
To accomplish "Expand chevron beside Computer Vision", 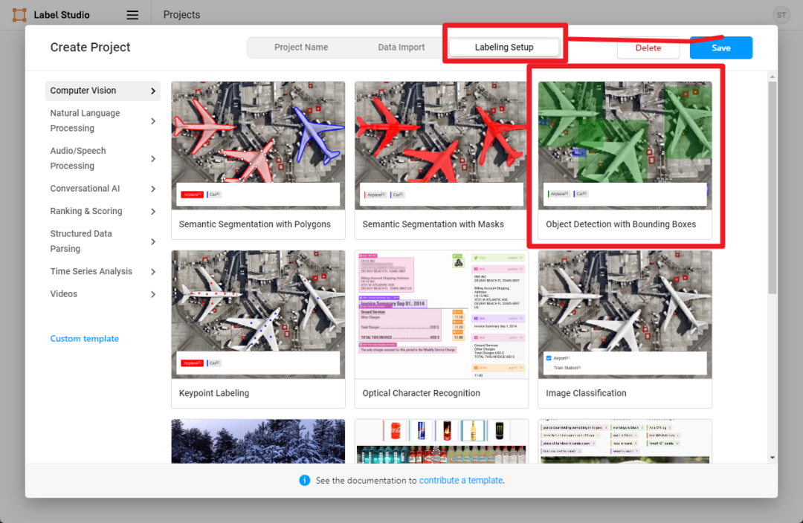I will tap(153, 91).
